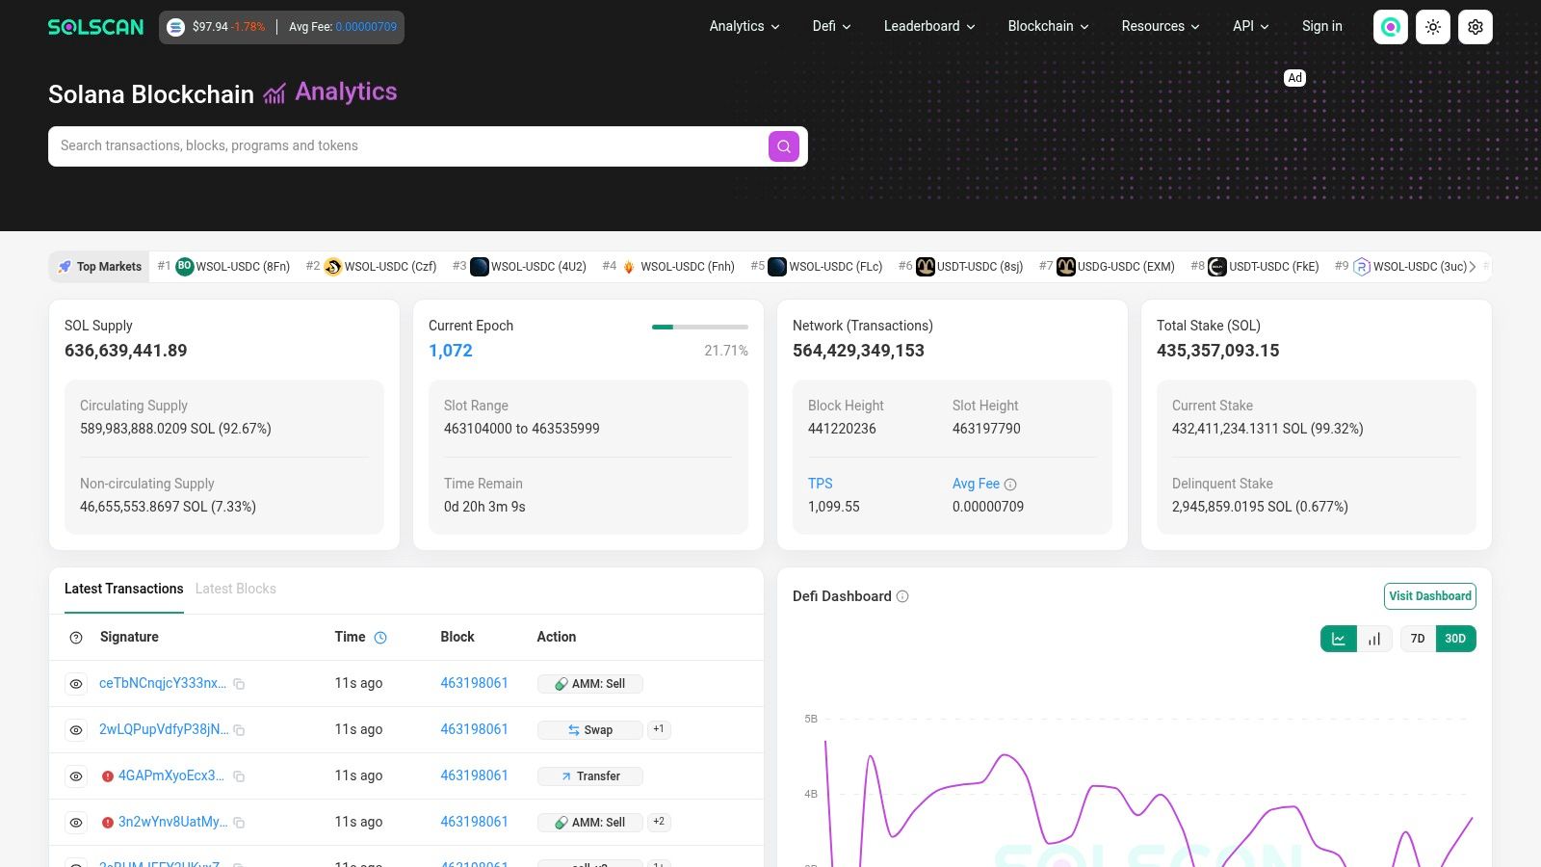Select the 7D range button
The image size is (1541, 867).
point(1418,639)
